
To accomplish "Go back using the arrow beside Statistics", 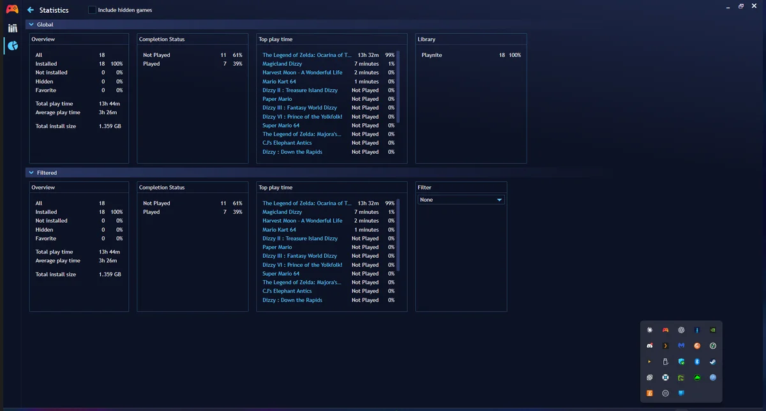I will [x=31, y=10].
